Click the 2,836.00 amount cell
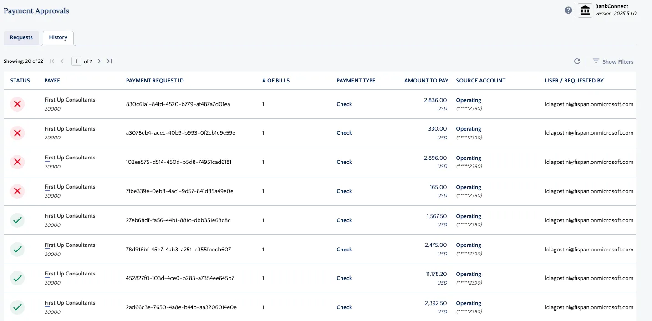 tap(435, 100)
